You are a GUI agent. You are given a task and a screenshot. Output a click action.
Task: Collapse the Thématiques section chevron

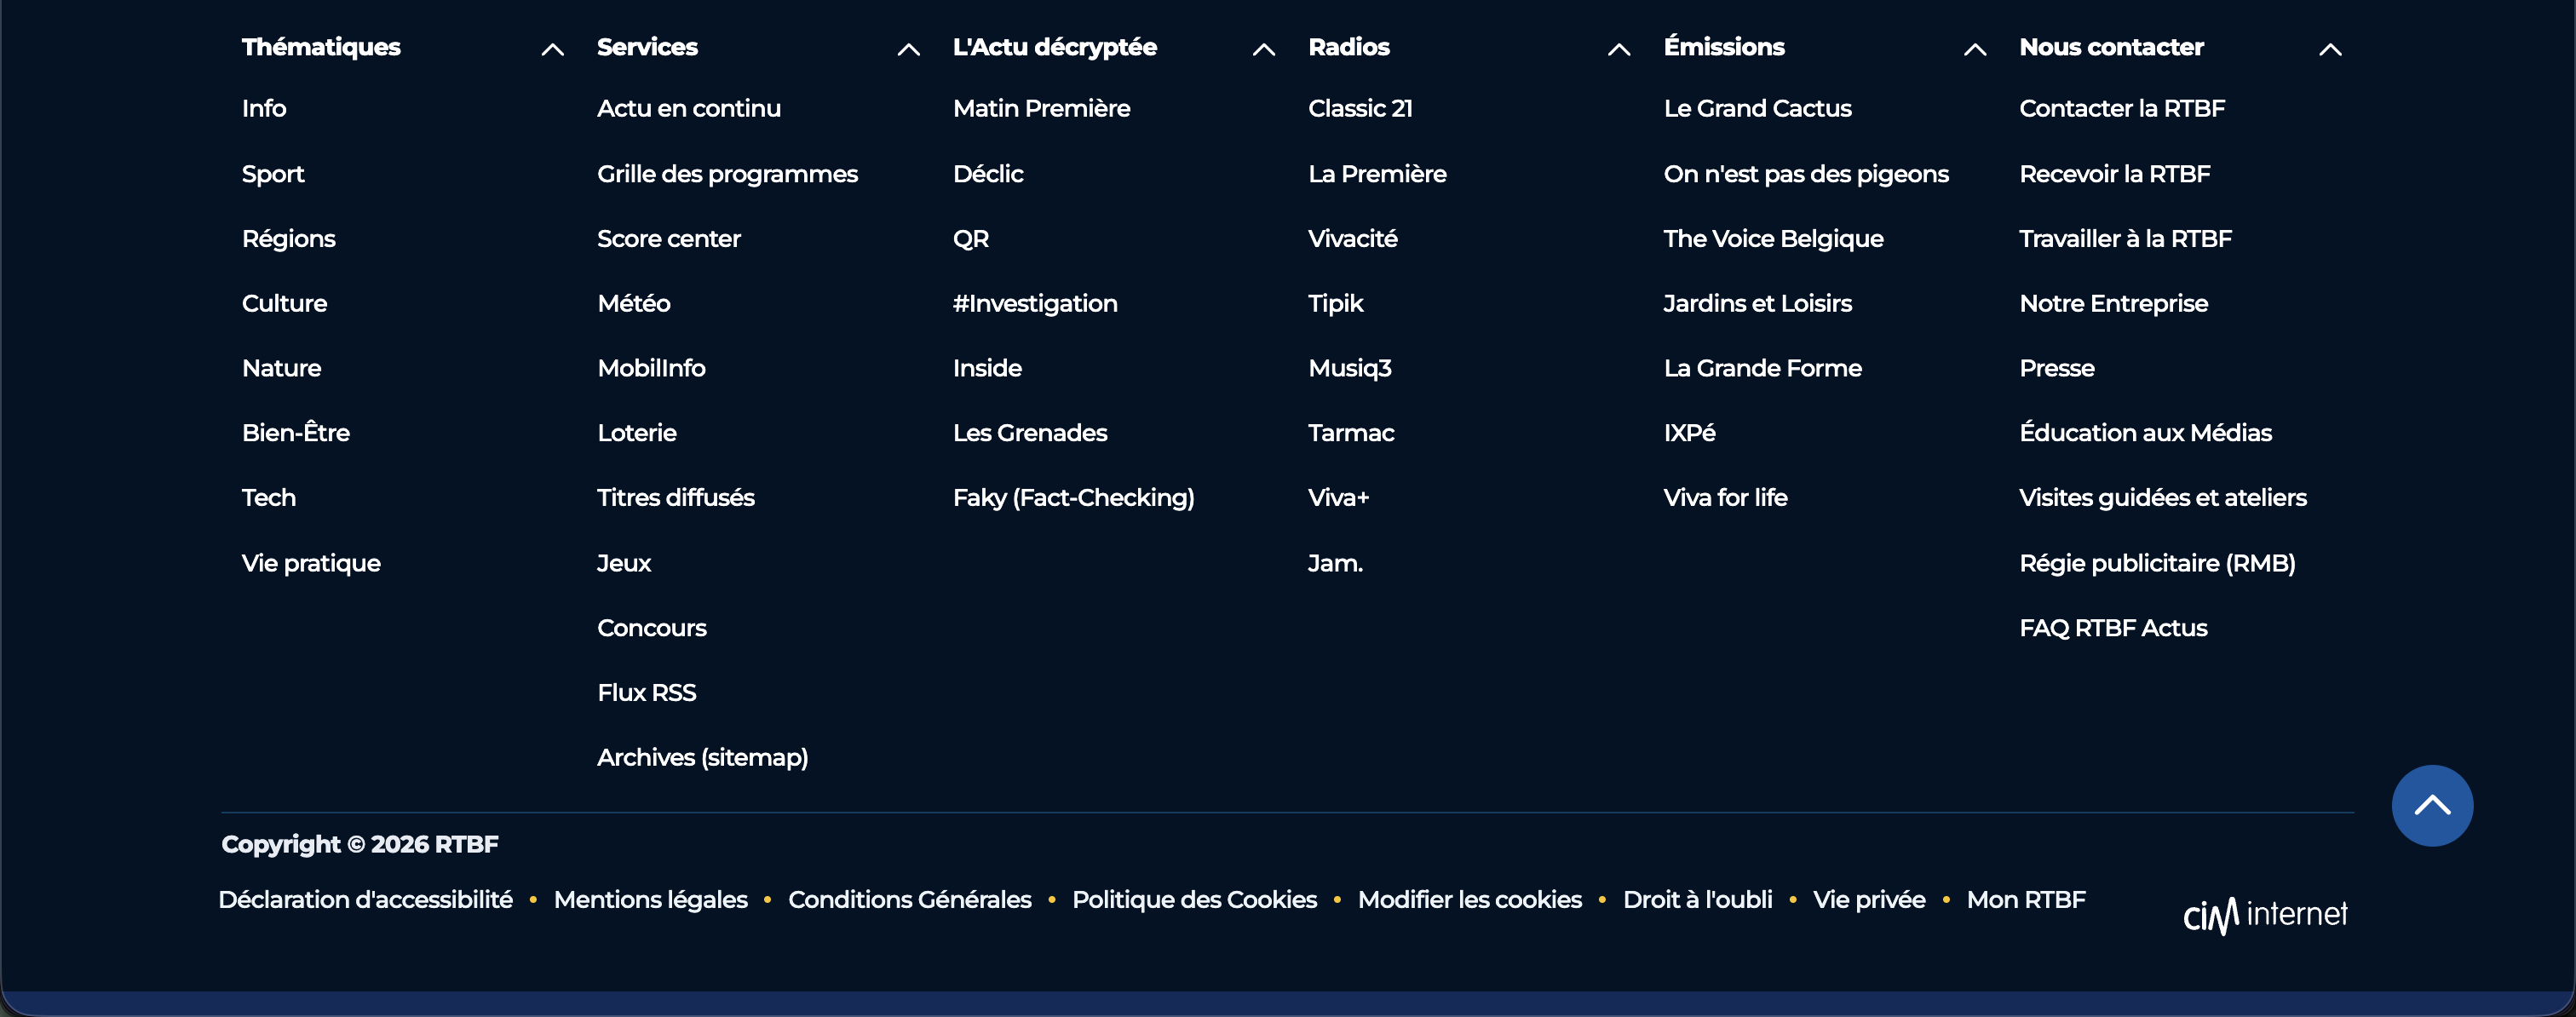point(552,49)
